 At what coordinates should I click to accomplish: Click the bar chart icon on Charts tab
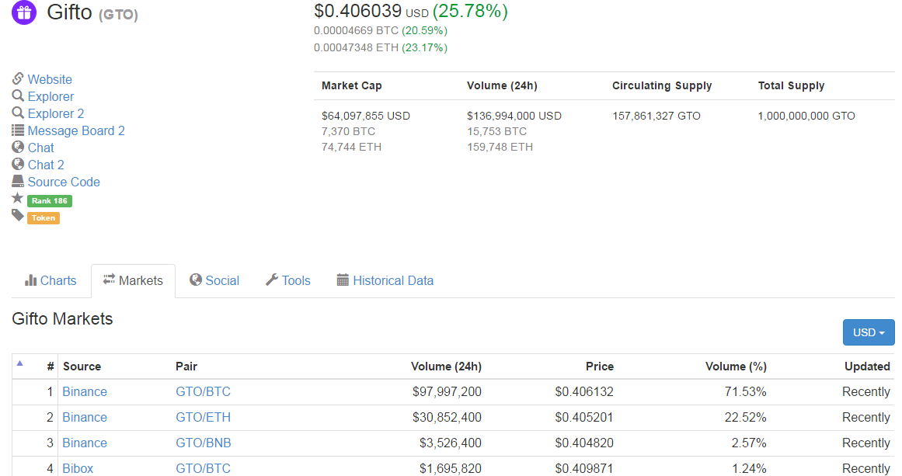[x=30, y=280]
